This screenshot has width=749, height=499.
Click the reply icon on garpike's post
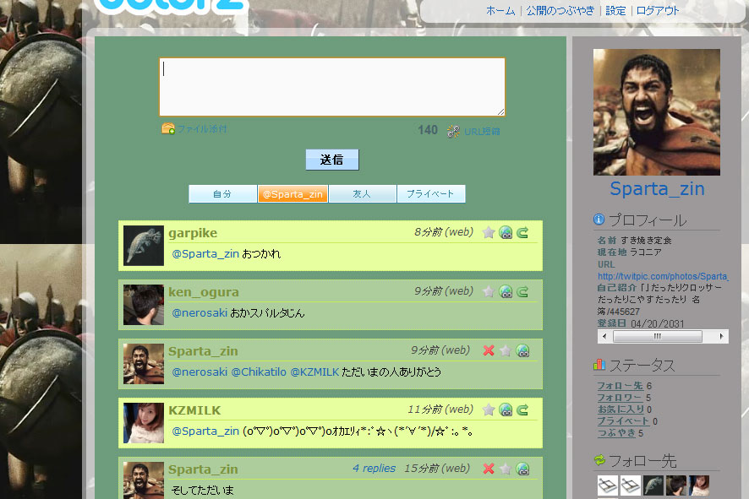coord(506,232)
